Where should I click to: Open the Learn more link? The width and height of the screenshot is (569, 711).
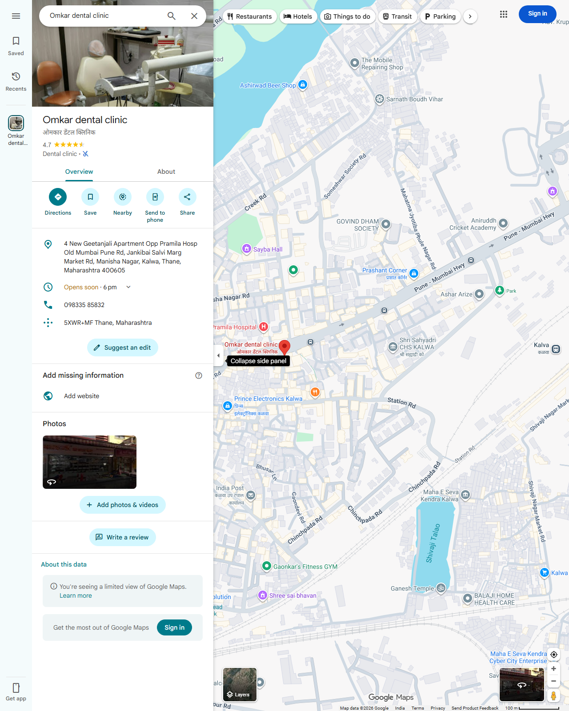76,595
